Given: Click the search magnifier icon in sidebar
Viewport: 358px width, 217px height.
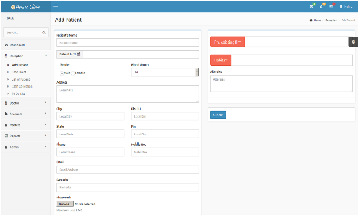Looking at the screenshot, I should pos(44,33).
